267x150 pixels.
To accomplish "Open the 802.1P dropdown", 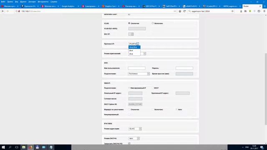I will coord(131,34).
